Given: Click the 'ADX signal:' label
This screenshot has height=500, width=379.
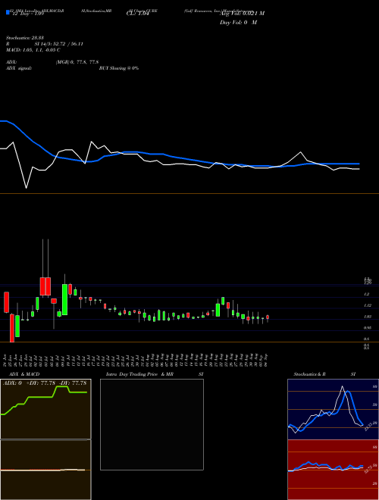Looking at the screenshot, I should 19,68.
